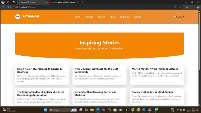Click the Kathanam logo icon
The image size is (201, 113).
18,17
